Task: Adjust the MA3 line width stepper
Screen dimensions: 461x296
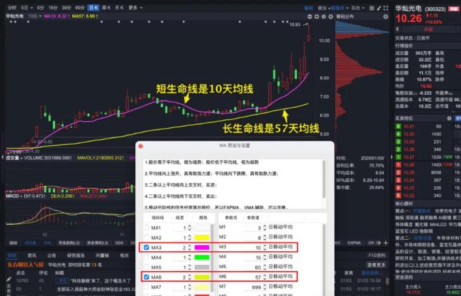Action: pyautogui.click(x=190, y=248)
